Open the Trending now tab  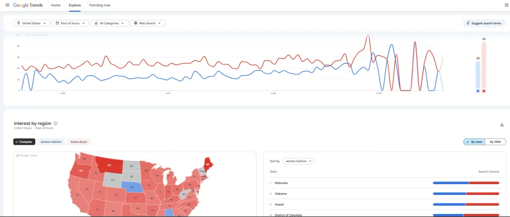(x=100, y=5)
